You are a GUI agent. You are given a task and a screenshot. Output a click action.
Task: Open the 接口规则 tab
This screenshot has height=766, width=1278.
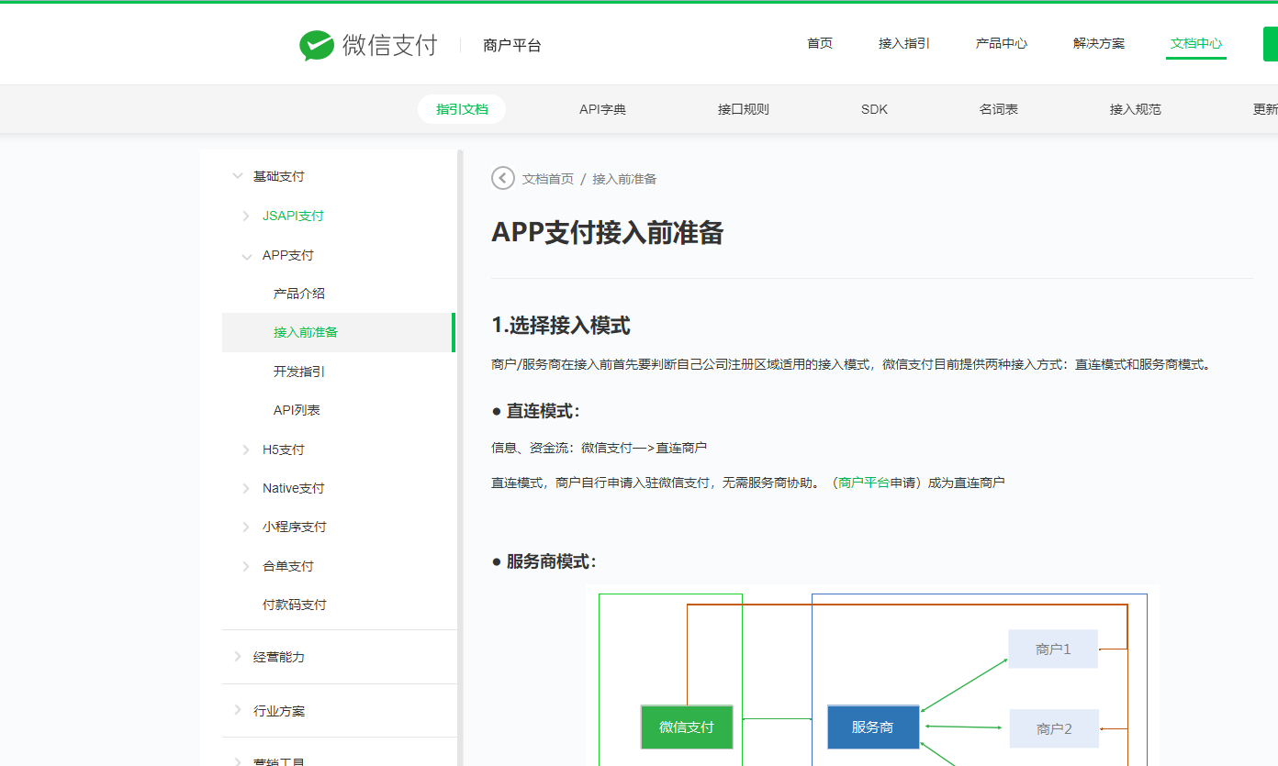[744, 109]
